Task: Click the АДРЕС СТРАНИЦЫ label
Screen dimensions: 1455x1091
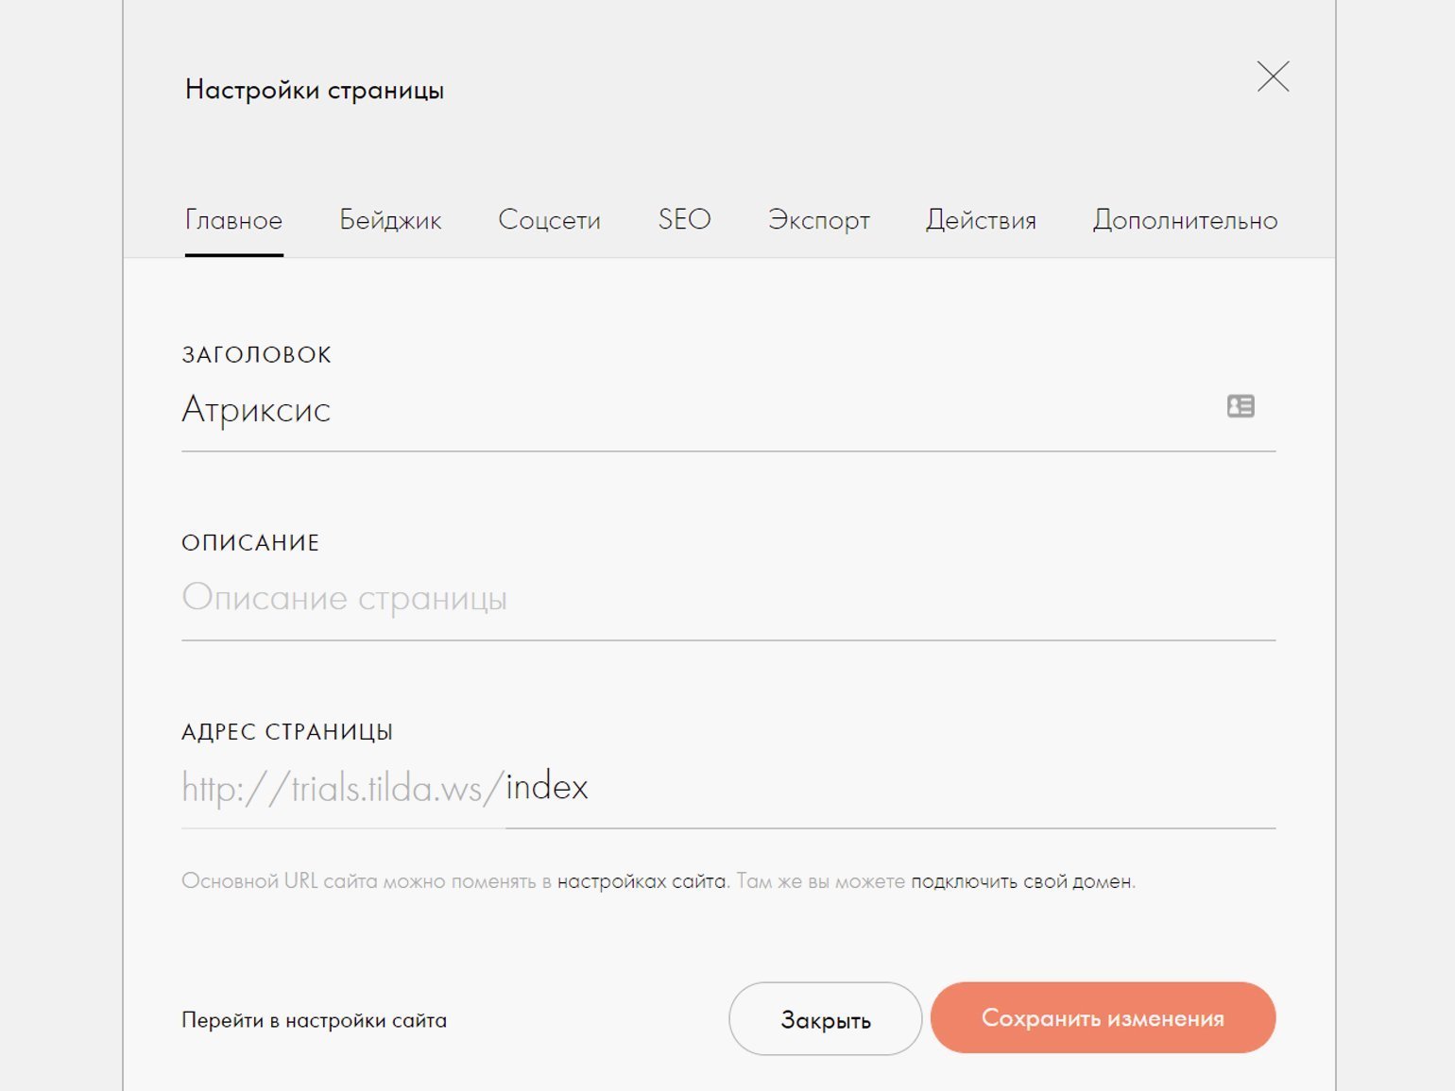Action: [x=287, y=732]
